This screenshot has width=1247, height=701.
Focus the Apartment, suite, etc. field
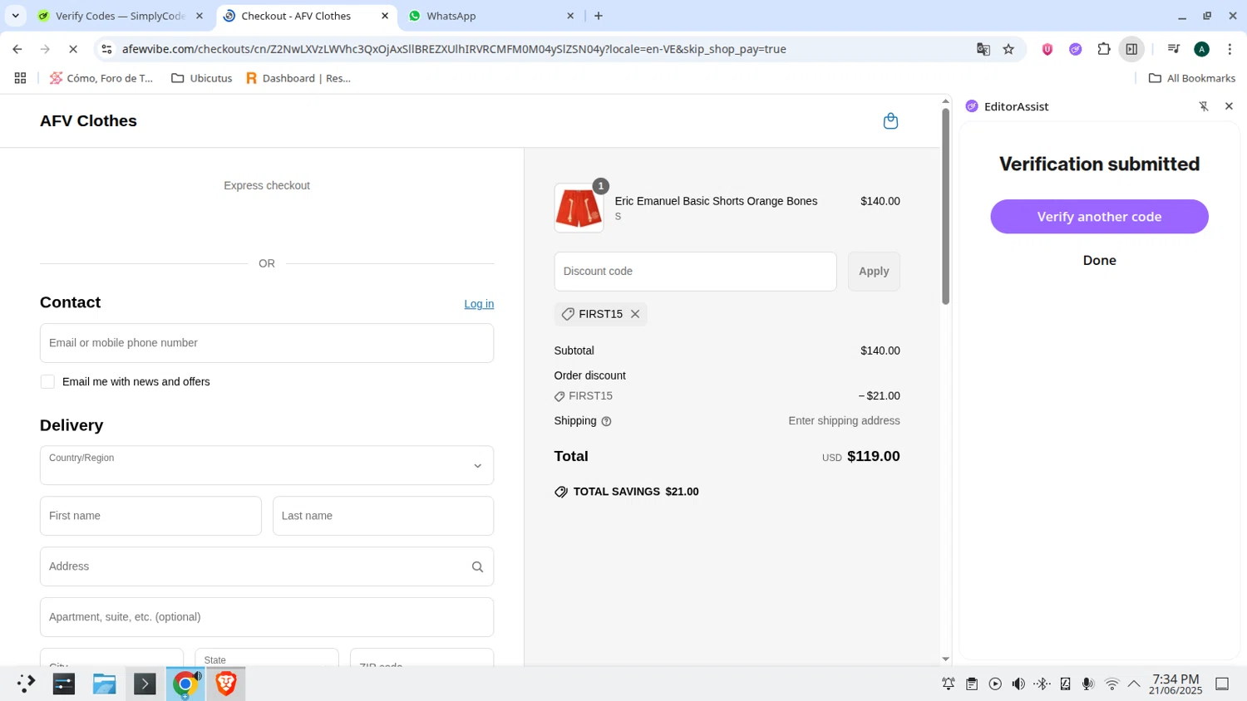click(x=267, y=617)
